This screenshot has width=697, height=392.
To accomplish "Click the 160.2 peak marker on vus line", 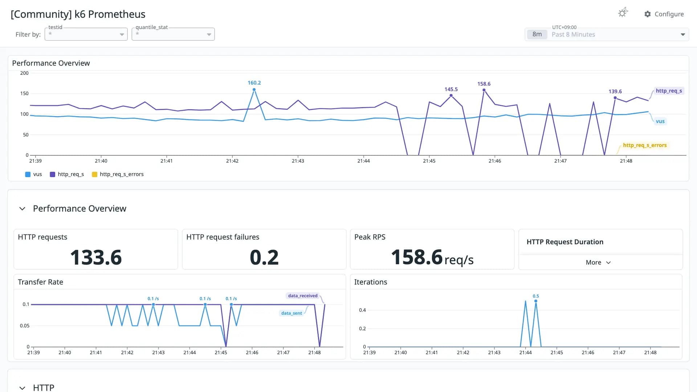I will coord(254,89).
